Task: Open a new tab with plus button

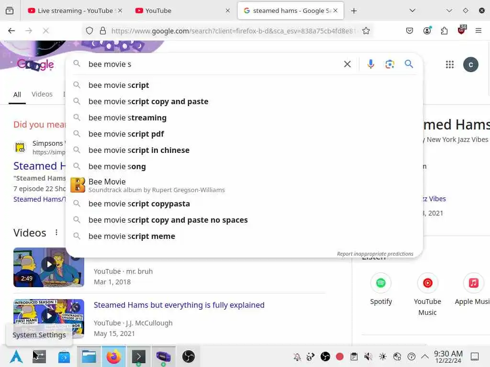Action: coord(354,11)
